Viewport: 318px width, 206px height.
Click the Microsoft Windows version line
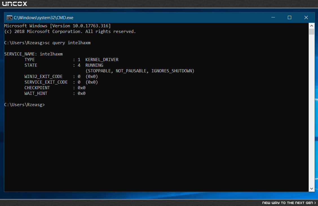58,26
